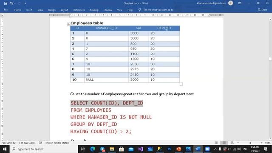
Task: Click the SAL column header
Action: (x=139, y=28)
